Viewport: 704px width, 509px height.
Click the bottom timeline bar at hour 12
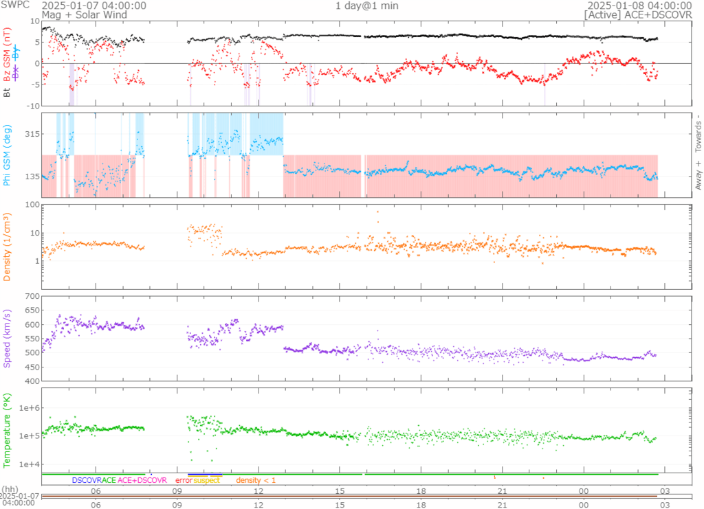tap(258, 497)
